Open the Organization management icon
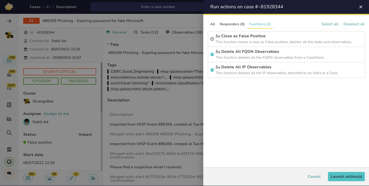This screenshot has height=186, width=369. 9,149
